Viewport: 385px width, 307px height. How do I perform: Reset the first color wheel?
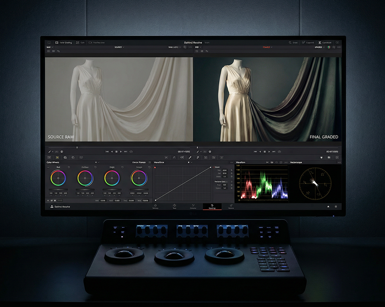pos(69,167)
